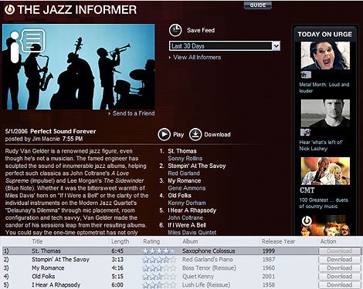Viewport: 363px width, 289px height.
Task: Sort tracks by the Length column header
Action: [120, 241]
